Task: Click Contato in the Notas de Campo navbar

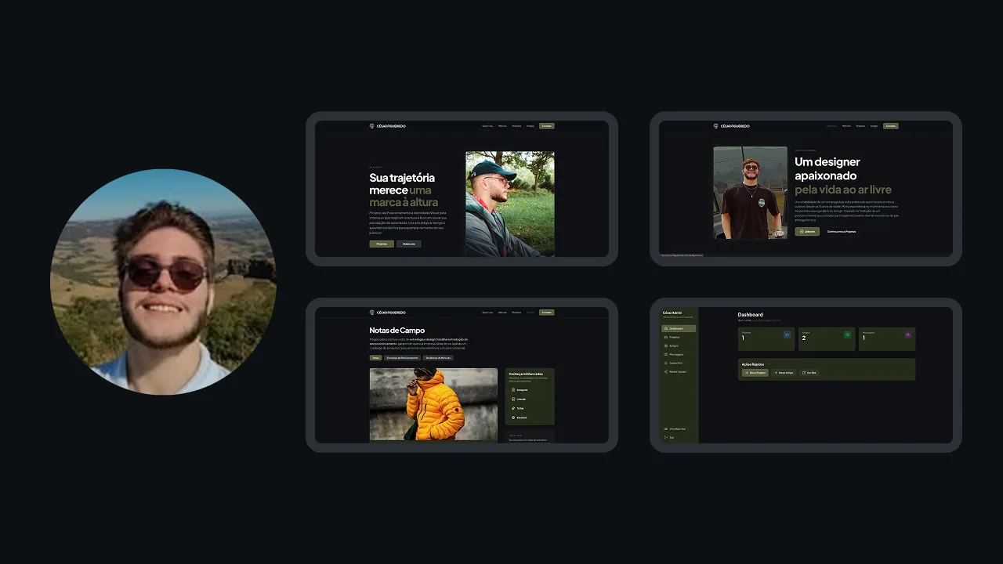Action: [x=546, y=312]
